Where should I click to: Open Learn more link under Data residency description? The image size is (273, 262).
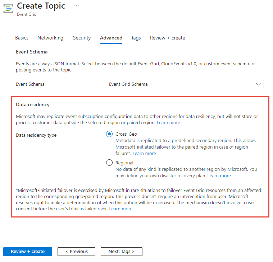(168, 123)
